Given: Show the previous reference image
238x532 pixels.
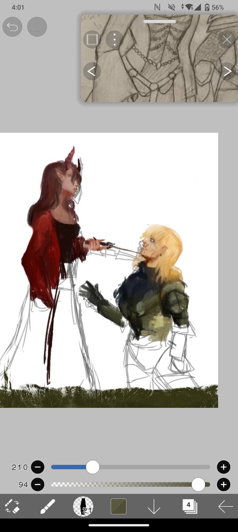Looking at the screenshot, I should pyautogui.click(x=92, y=71).
